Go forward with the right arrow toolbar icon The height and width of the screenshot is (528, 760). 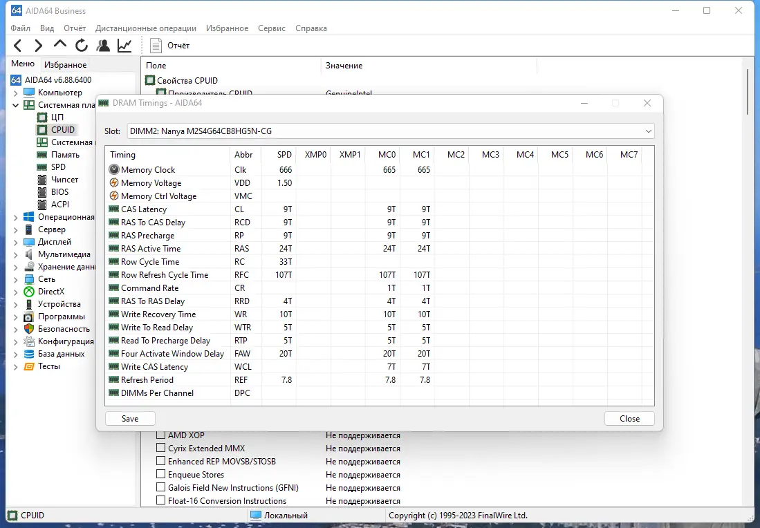38,46
